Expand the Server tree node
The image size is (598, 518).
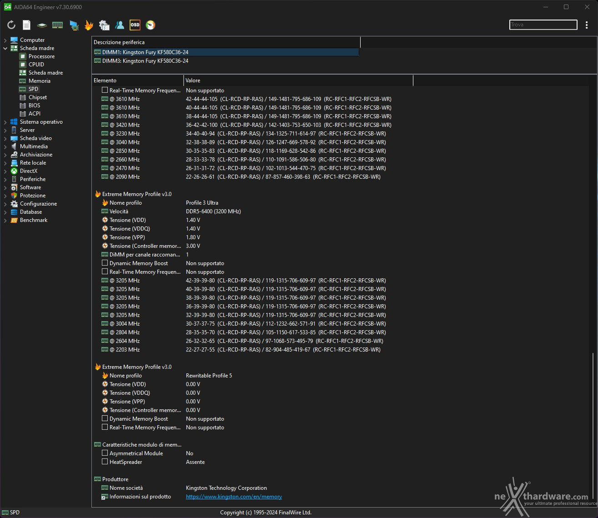click(5, 130)
